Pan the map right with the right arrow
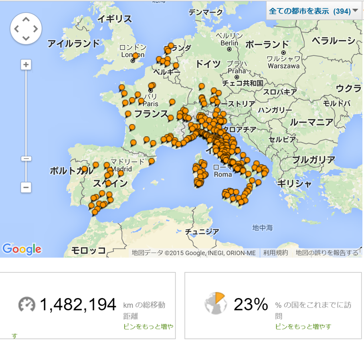 click(x=36, y=29)
